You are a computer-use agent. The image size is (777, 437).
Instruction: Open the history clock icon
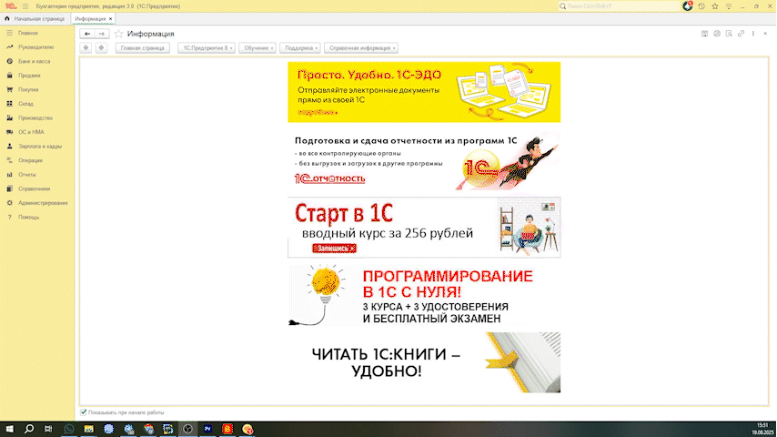[701, 6]
